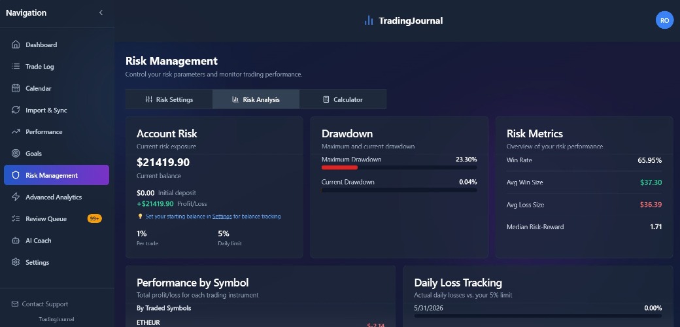
Task: Open the RO user avatar menu
Action: pos(664,20)
